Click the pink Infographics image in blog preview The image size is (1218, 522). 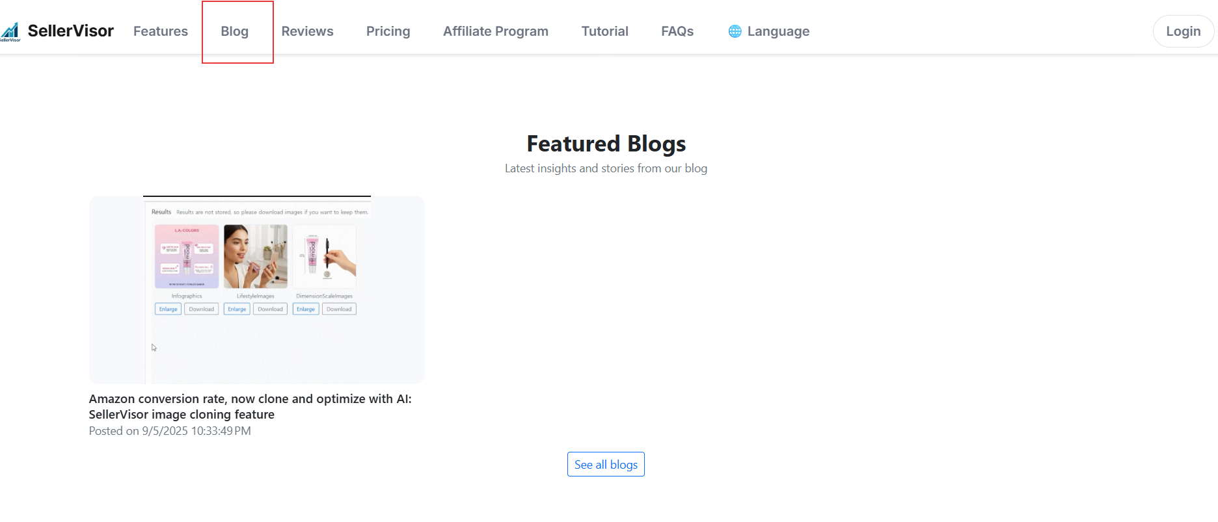[187, 256]
